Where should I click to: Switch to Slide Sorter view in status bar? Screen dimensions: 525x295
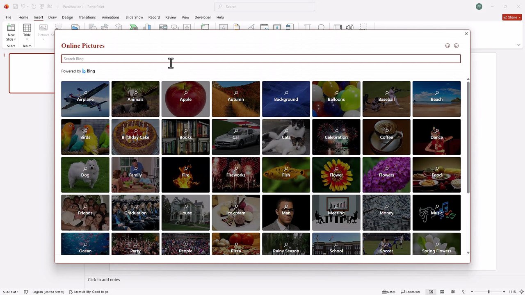pos(442,292)
